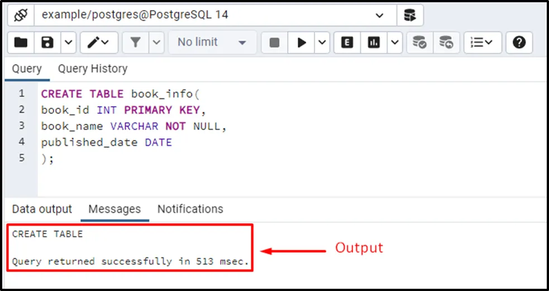Expand the filter options arrow
Image resolution: width=549 pixels, height=291 pixels.
pos(156,42)
